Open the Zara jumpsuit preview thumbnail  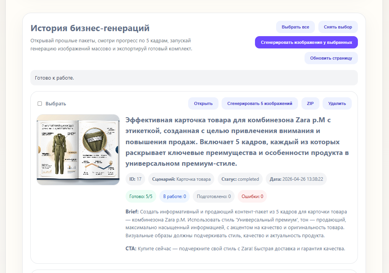coord(78,150)
